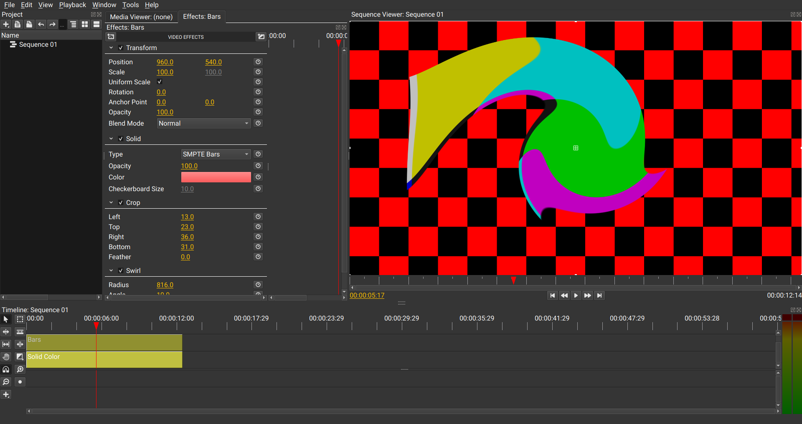The width and height of the screenshot is (802, 424).
Task: Click Zoom Out magnifier in Timeline
Action: [6, 382]
